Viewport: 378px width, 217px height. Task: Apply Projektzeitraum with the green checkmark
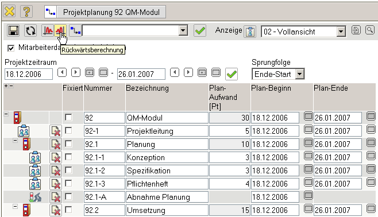[232, 74]
